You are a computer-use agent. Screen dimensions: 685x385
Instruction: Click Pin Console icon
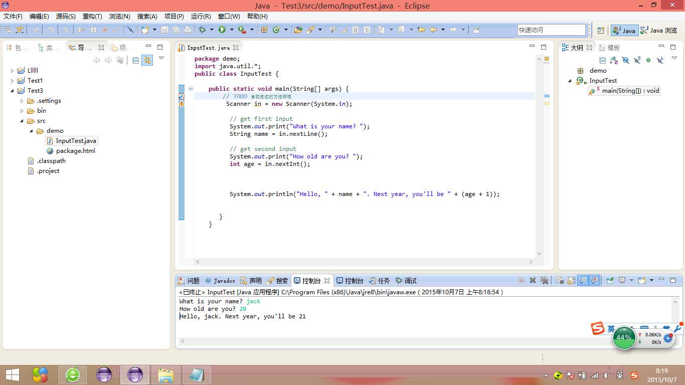610,280
